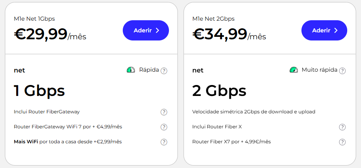Image resolution: width=361 pixels, height=168 pixels.
Task: Click the speedometer icon beside Rápida
Action: click(x=131, y=70)
